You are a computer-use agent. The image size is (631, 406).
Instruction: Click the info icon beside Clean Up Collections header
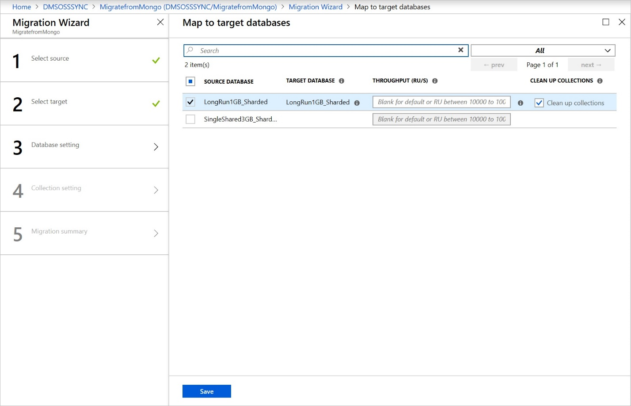click(600, 81)
